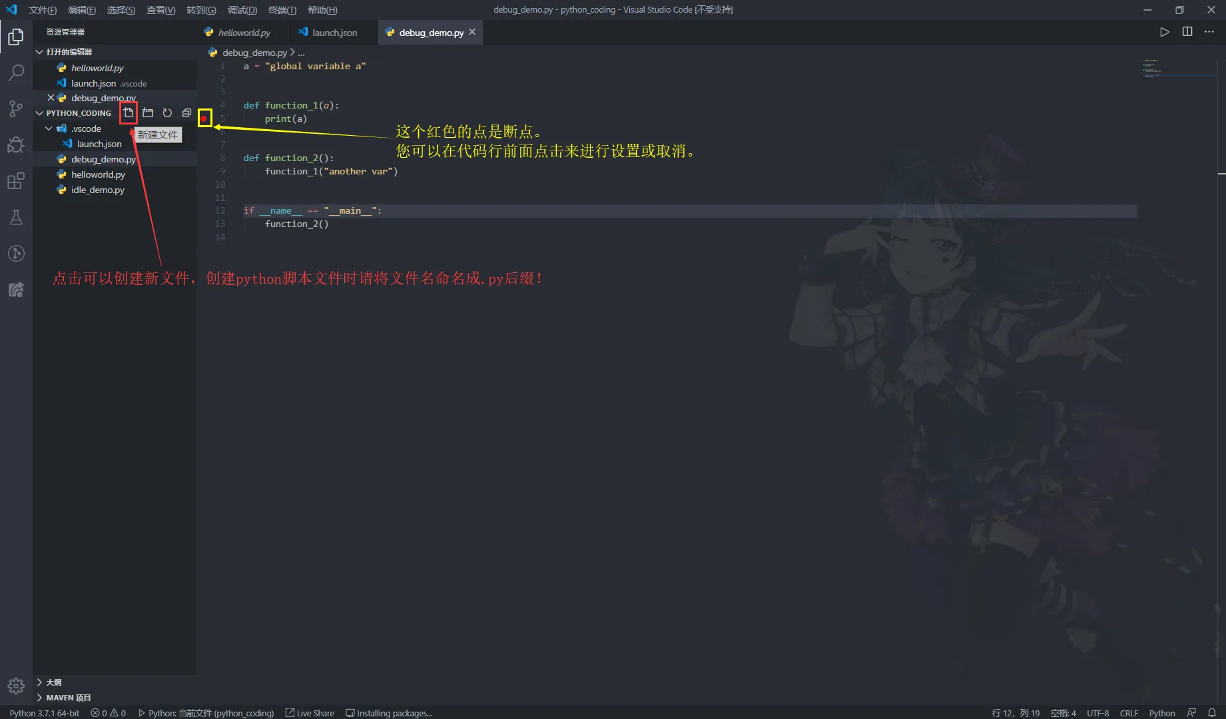1226x719 pixels.
Task: Collapse all folders in explorer
Action: (186, 113)
